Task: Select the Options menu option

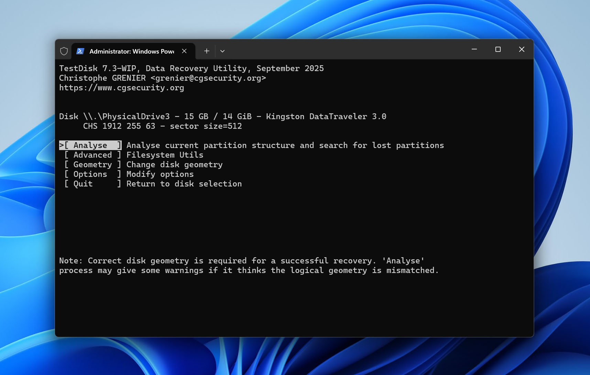Action: pos(93,174)
